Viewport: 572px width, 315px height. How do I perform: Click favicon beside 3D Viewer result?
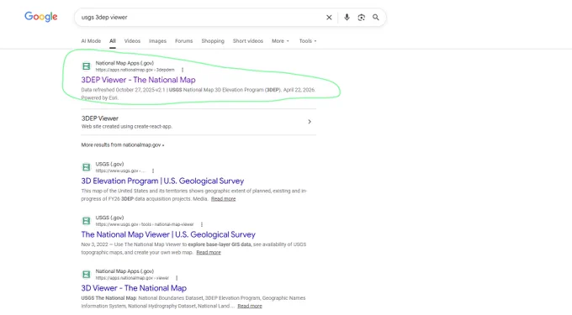pos(86,274)
